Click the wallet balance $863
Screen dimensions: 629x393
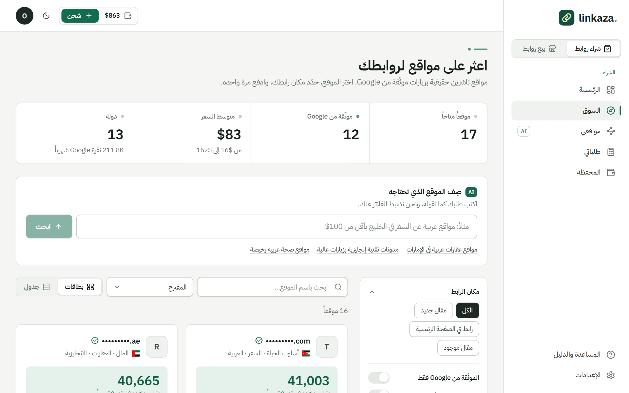tap(118, 16)
